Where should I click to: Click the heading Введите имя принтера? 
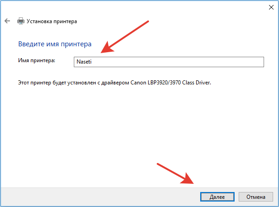(55, 44)
